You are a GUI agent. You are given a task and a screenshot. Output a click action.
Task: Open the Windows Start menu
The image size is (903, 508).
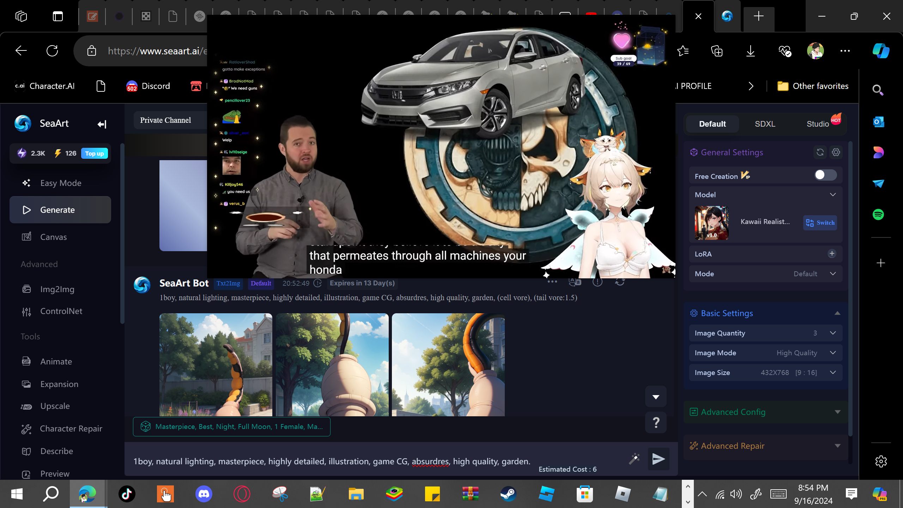point(17,494)
